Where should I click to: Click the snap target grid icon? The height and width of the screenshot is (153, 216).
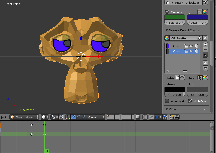click(x=165, y=117)
